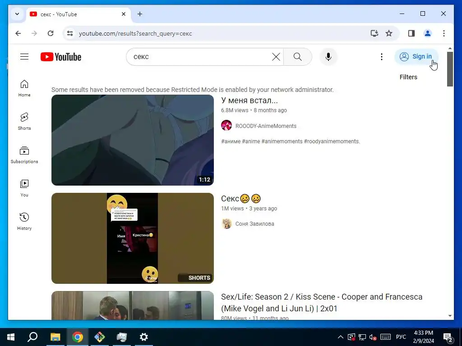Open the Filters options
Image resolution: width=462 pixels, height=346 pixels.
coord(408,77)
